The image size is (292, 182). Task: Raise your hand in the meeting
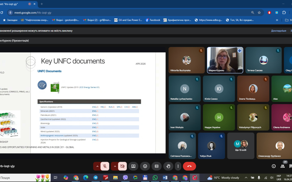pyautogui.click(x=168, y=166)
